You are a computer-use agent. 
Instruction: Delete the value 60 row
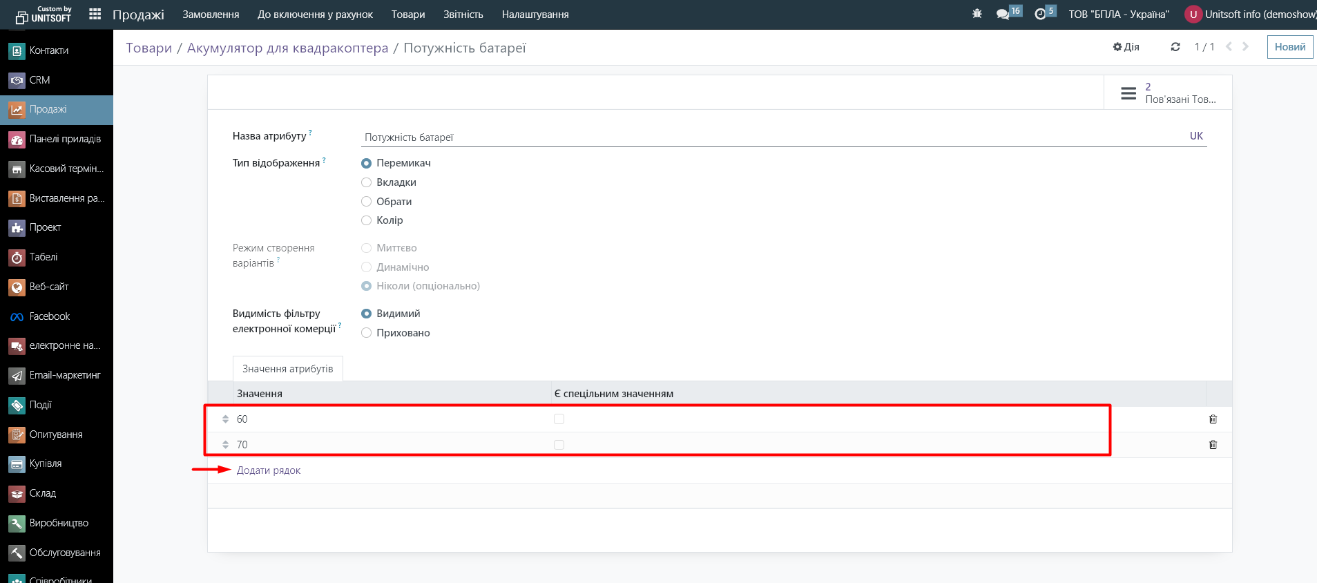point(1213,419)
